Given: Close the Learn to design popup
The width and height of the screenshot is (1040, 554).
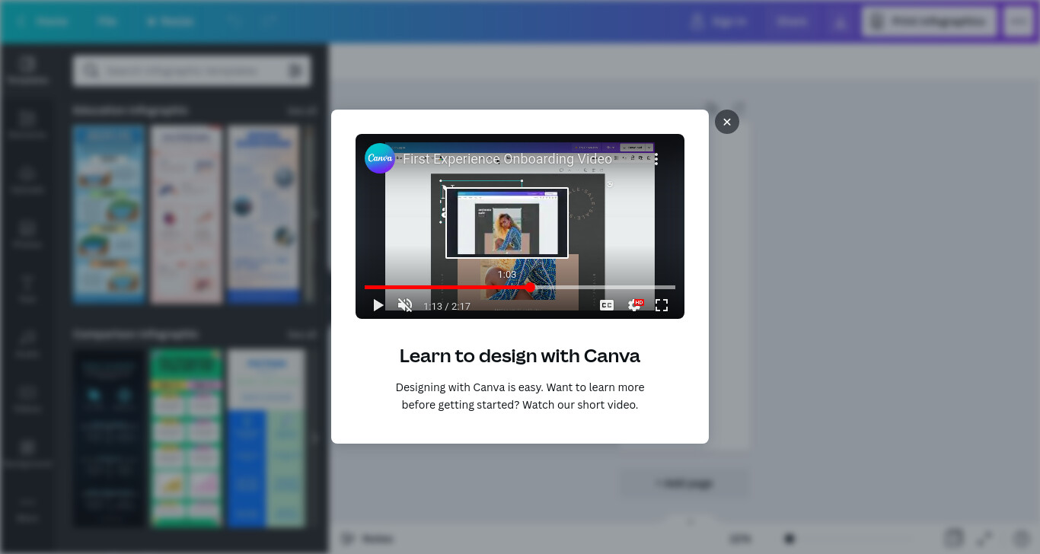Looking at the screenshot, I should [726, 122].
